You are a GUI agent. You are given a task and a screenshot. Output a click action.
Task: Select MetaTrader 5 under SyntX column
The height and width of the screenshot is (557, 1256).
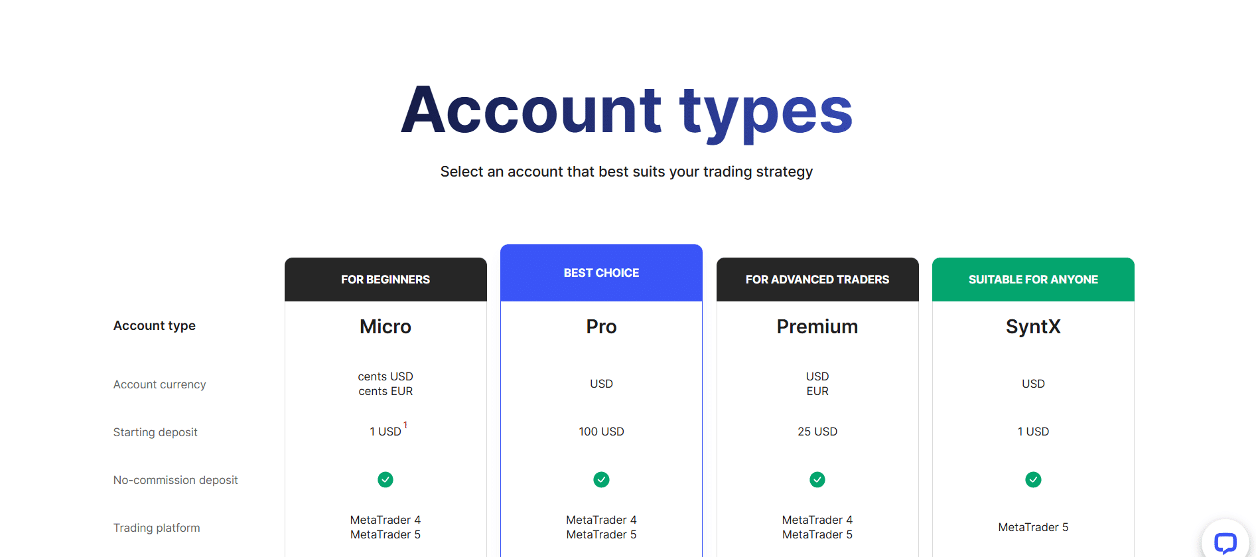click(1033, 526)
